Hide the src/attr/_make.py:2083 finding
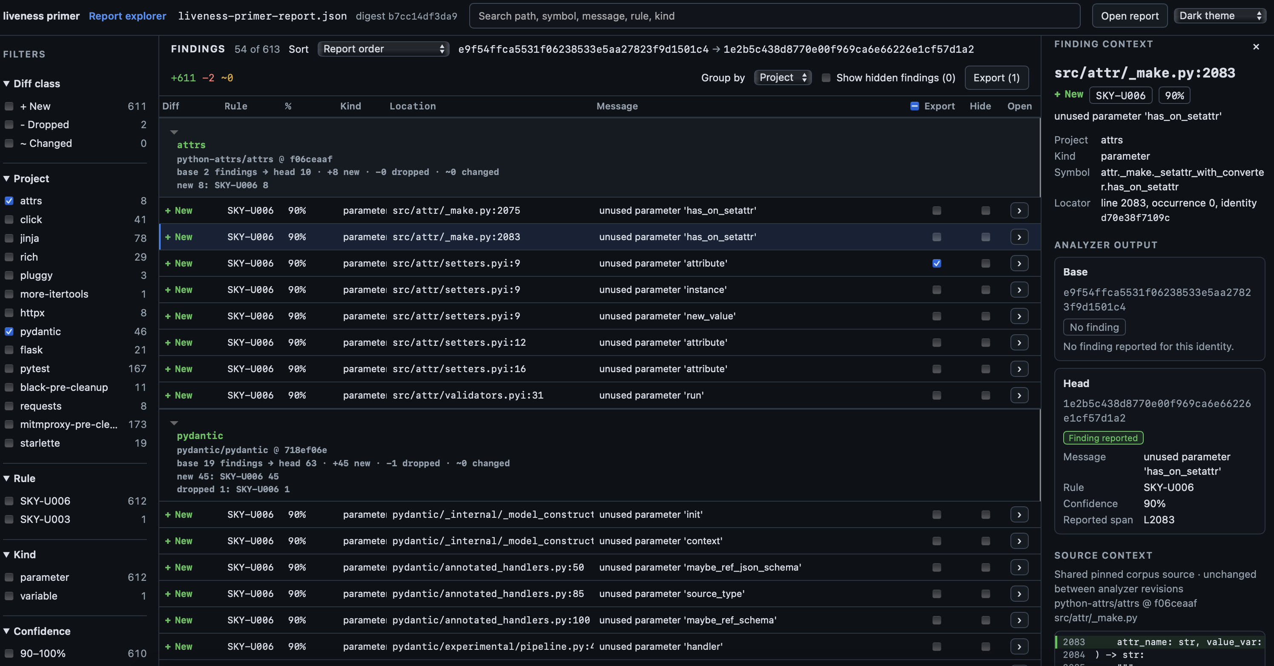The height and width of the screenshot is (666, 1274). coord(985,237)
